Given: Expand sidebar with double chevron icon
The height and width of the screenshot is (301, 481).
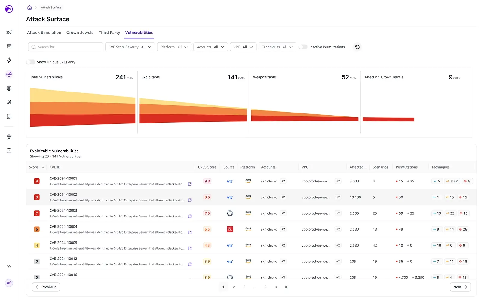Looking at the screenshot, I should [9, 267].
